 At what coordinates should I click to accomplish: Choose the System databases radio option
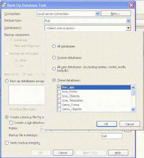click(x=54, y=58)
